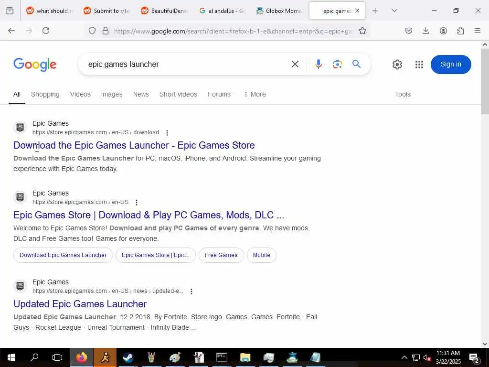Open Epic Games Store Download & Play link
489x367 pixels.
pyautogui.click(x=149, y=215)
